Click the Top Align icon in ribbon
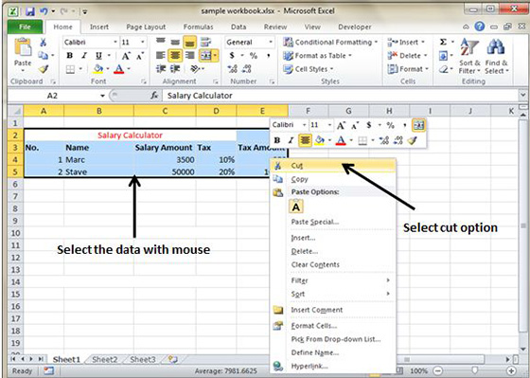Viewport: 530px width, 378px height. (x=161, y=42)
